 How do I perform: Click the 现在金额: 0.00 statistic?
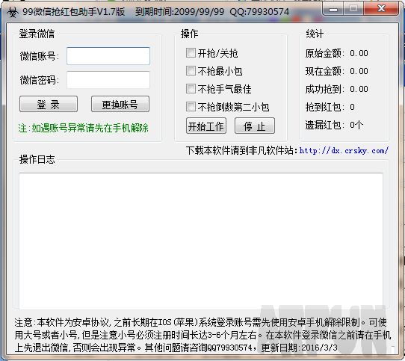point(336,71)
